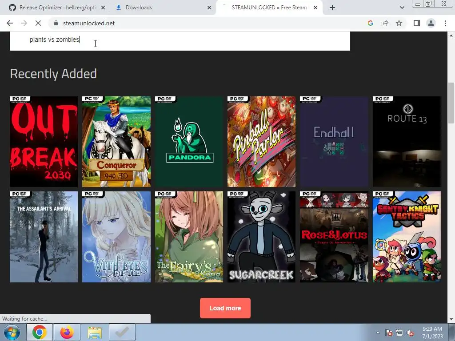Go back to the previous page
The image size is (455, 341).
(x=10, y=23)
